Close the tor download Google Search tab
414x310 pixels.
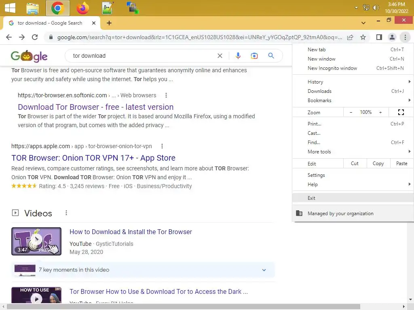94,23
